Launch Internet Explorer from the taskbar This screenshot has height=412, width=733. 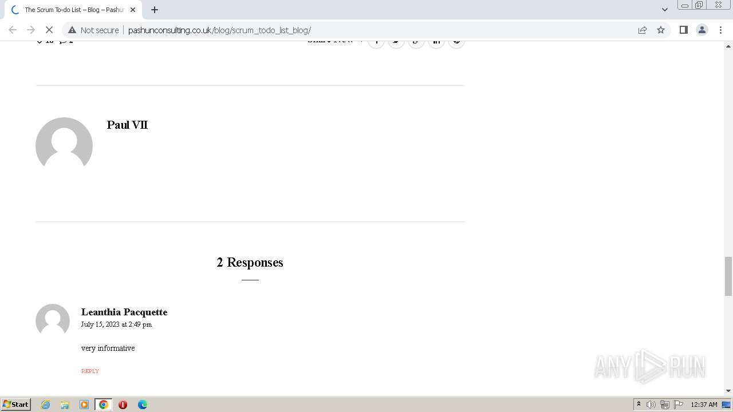point(45,405)
